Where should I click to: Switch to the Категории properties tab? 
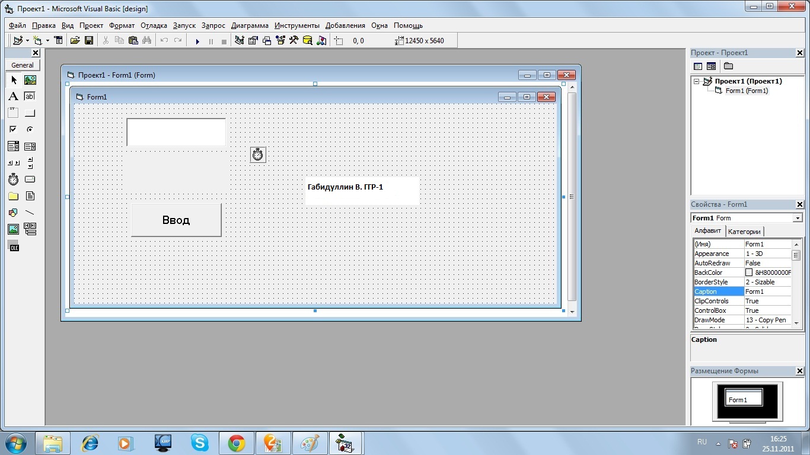click(745, 231)
